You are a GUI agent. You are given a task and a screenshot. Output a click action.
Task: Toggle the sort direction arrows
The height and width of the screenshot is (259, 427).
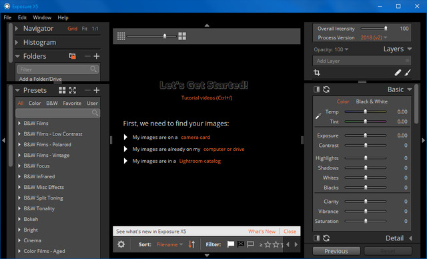point(191,244)
